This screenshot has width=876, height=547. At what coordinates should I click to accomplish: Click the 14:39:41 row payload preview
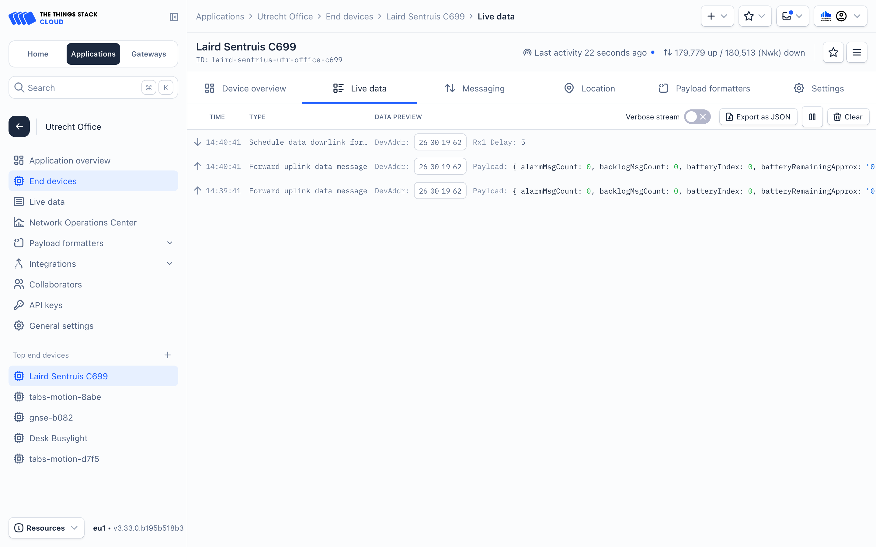(x=674, y=191)
